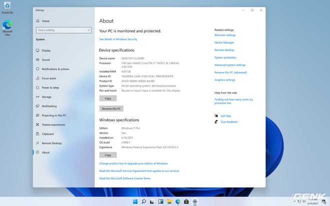Click the Remote Desktop sidebar icon

pyautogui.click(x=37, y=143)
